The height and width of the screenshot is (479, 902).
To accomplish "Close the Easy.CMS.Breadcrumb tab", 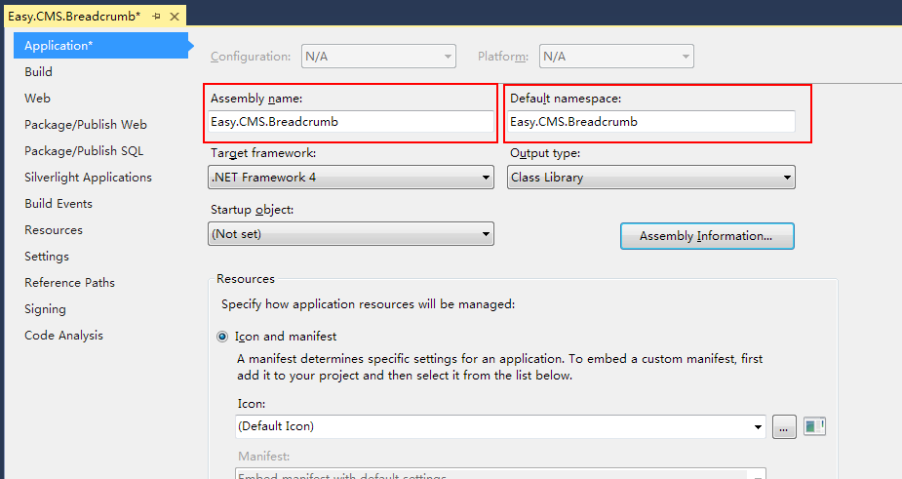I will [x=175, y=17].
